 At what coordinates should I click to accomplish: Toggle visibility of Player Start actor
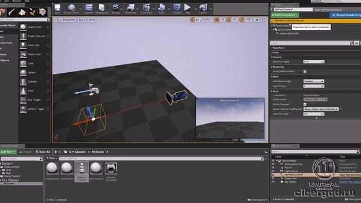click(x=273, y=178)
